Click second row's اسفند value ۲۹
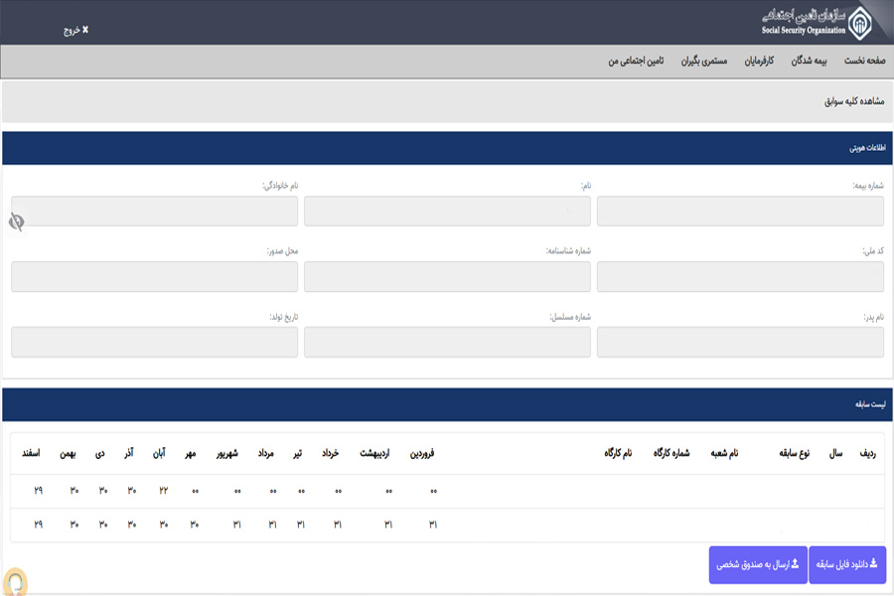This screenshot has width=894, height=596. (x=38, y=524)
